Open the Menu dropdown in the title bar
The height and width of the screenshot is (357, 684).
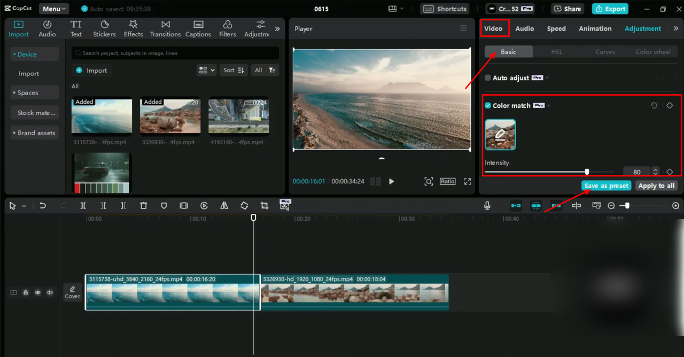pos(54,9)
